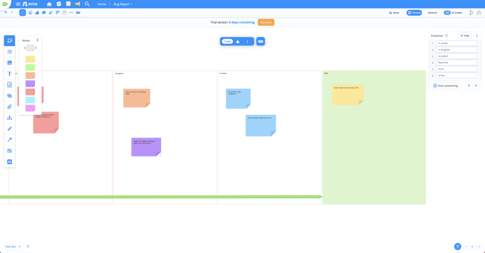Select the 'In review' presenter slide field
The height and width of the screenshot is (253, 485).
(456, 43)
